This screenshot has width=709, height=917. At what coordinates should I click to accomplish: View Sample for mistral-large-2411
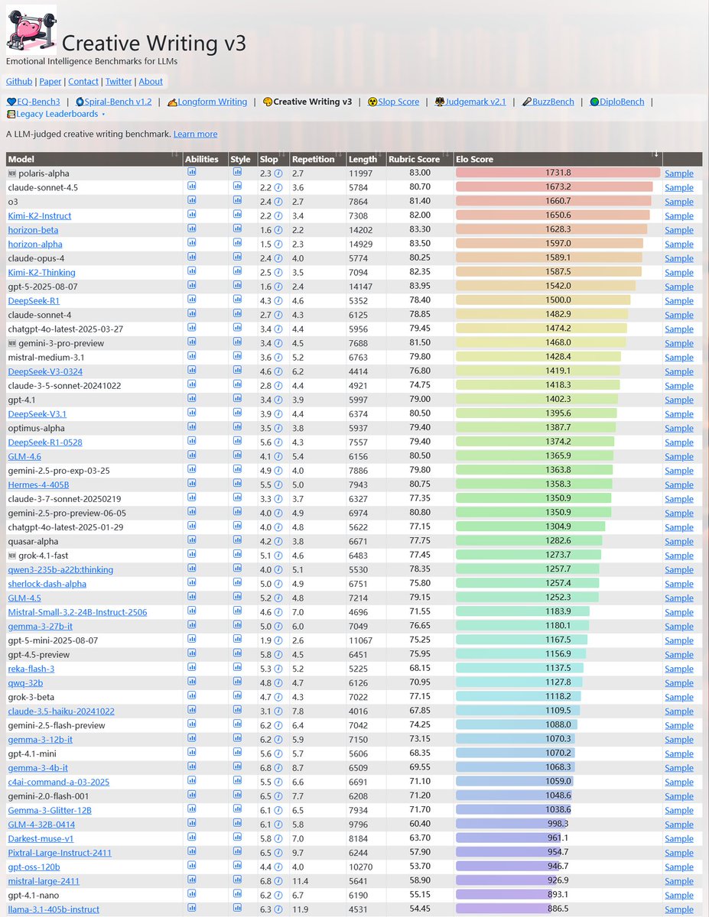click(x=679, y=881)
